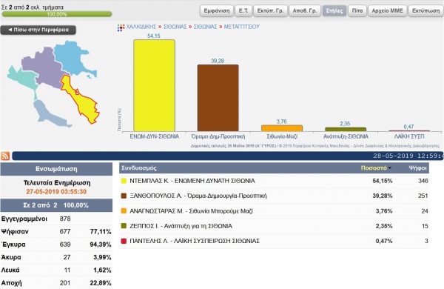The width and height of the screenshot is (444, 289).
Task: Click the colored dots icon before ΧΑΛΚΙΔΙΚΗΣ
Action: click(121, 27)
